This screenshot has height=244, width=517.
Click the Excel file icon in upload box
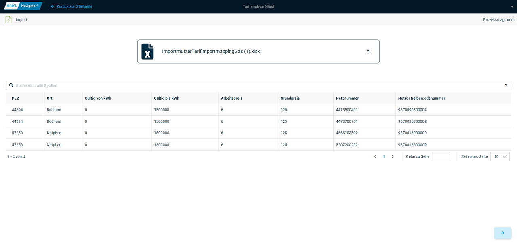pyautogui.click(x=147, y=52)
